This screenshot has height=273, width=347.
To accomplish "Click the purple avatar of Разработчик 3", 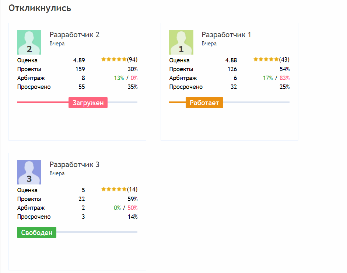I will [29, 172].
